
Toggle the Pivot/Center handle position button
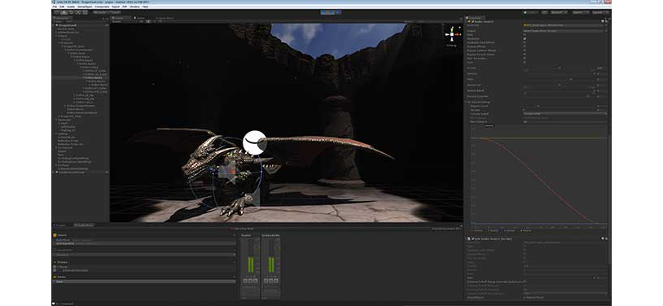point(100,12)
